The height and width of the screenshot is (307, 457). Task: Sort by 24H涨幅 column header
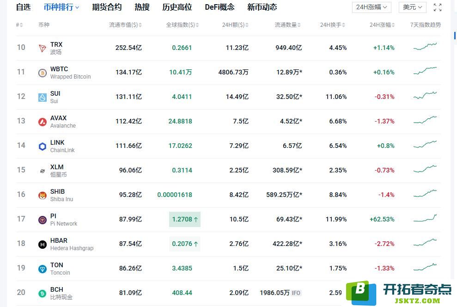(382, 25)
